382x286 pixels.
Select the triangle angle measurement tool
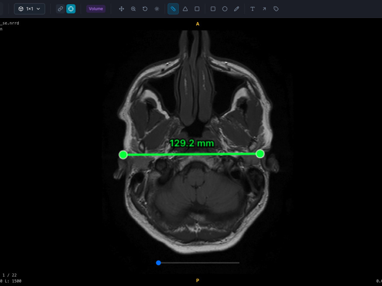[x=185, y=9]
